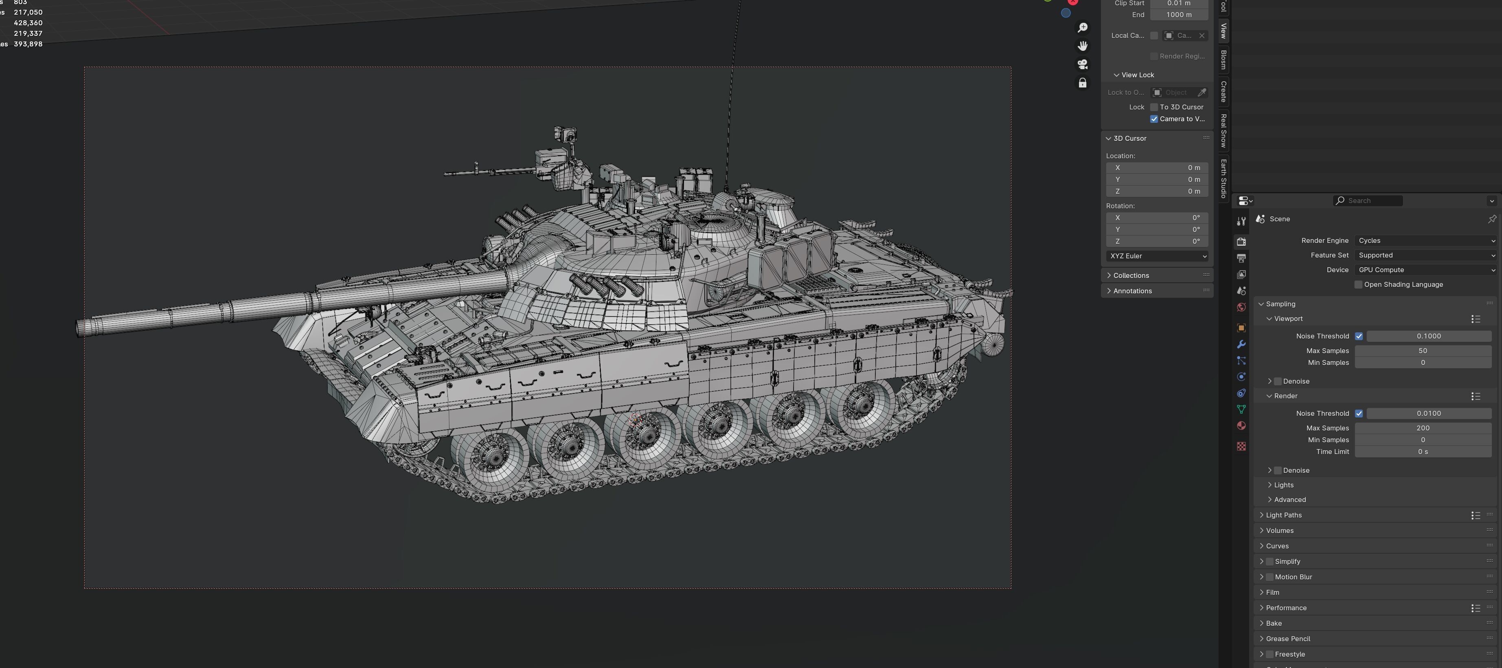Open the Modifiers properties tab
Viewport: 1502px width, 668px height.
pyautogui.click(x=1241, y=344)
